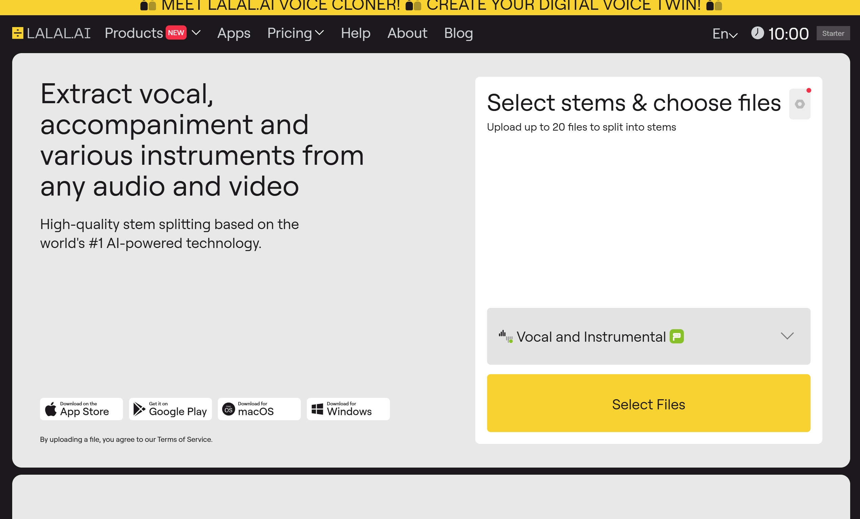Open the About page
This screenshot has width=860, height=519.
click(x=407, y=33)
